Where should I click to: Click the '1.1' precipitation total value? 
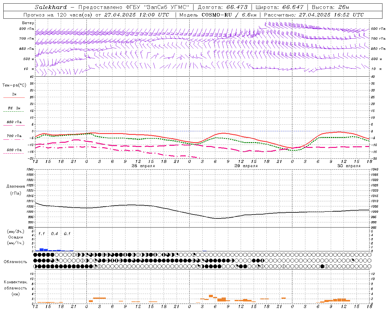pos(41,234)
